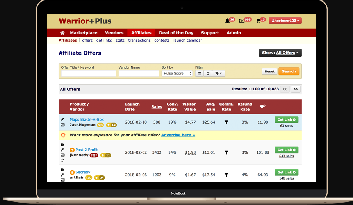Click the trophy 24 badge next to artflair
The image size is (353, 205).
[x=100, y=178]
